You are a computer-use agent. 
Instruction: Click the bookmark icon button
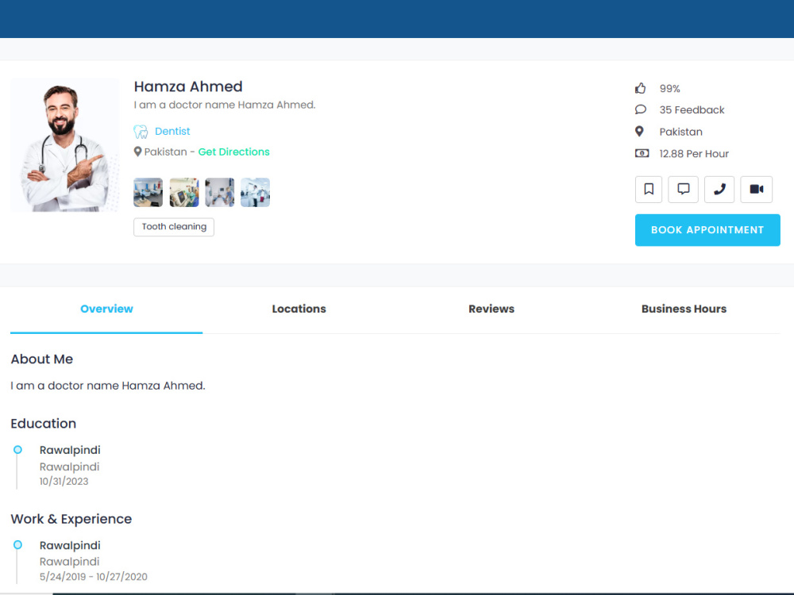648,190
